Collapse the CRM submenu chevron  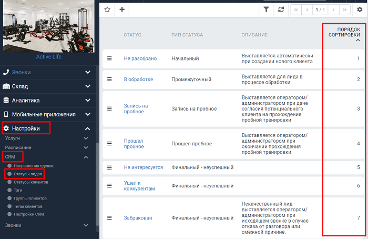(86, 157)
